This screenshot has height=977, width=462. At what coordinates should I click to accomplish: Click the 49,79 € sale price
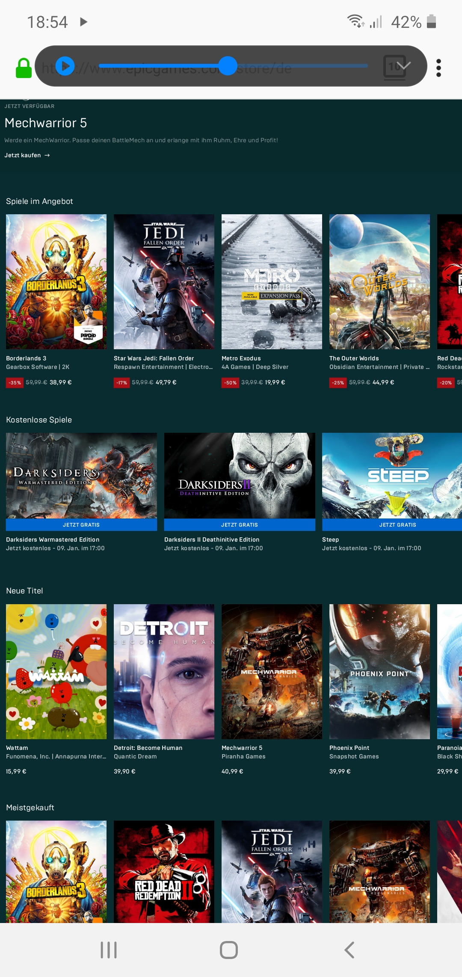coord(166,382)
